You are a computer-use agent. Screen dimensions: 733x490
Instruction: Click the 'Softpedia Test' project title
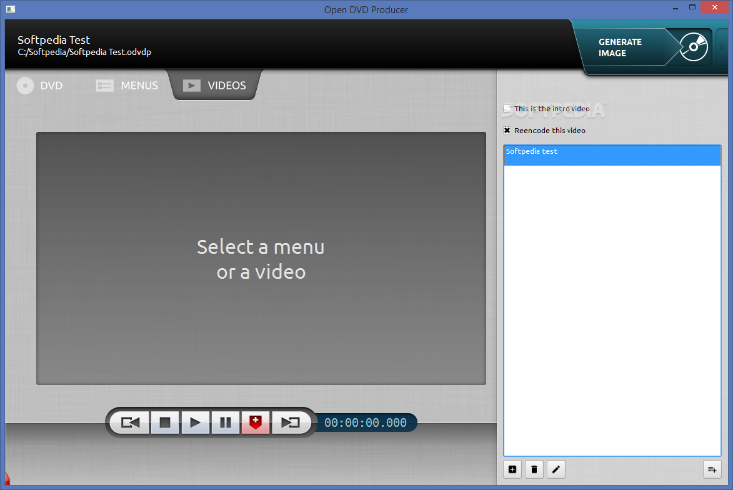click(x=54, y=40)
